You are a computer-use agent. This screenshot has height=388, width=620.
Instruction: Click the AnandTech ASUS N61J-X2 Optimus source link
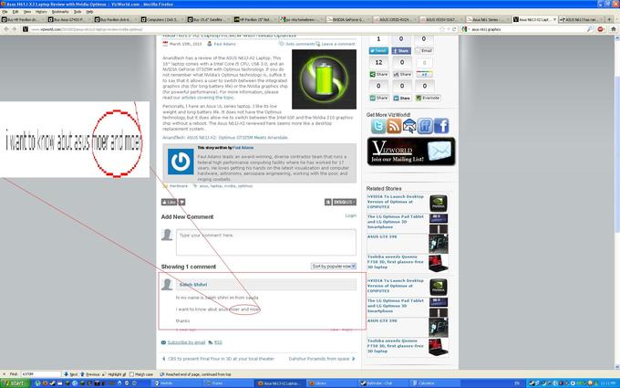[225, 138]
